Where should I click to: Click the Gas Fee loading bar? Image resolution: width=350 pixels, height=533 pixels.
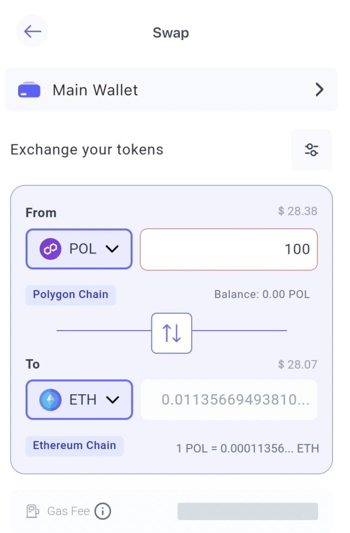(247, 511)
